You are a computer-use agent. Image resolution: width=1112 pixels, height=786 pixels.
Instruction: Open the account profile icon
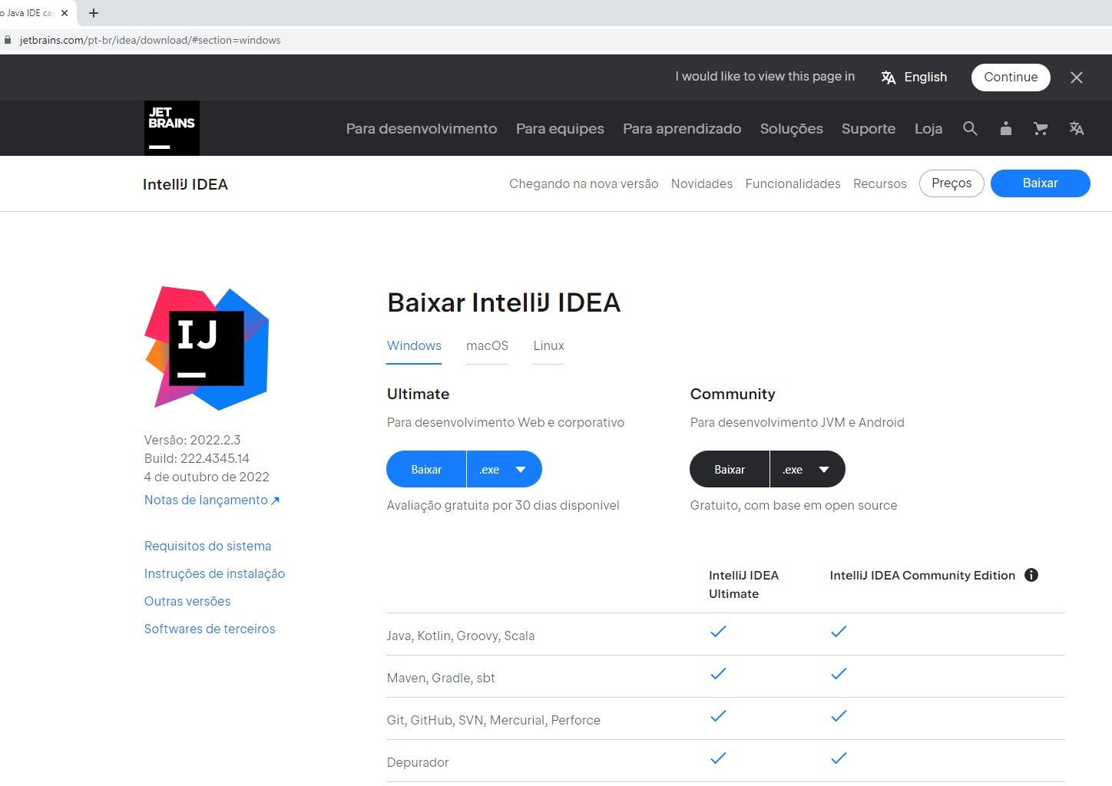coord(1006,129)
